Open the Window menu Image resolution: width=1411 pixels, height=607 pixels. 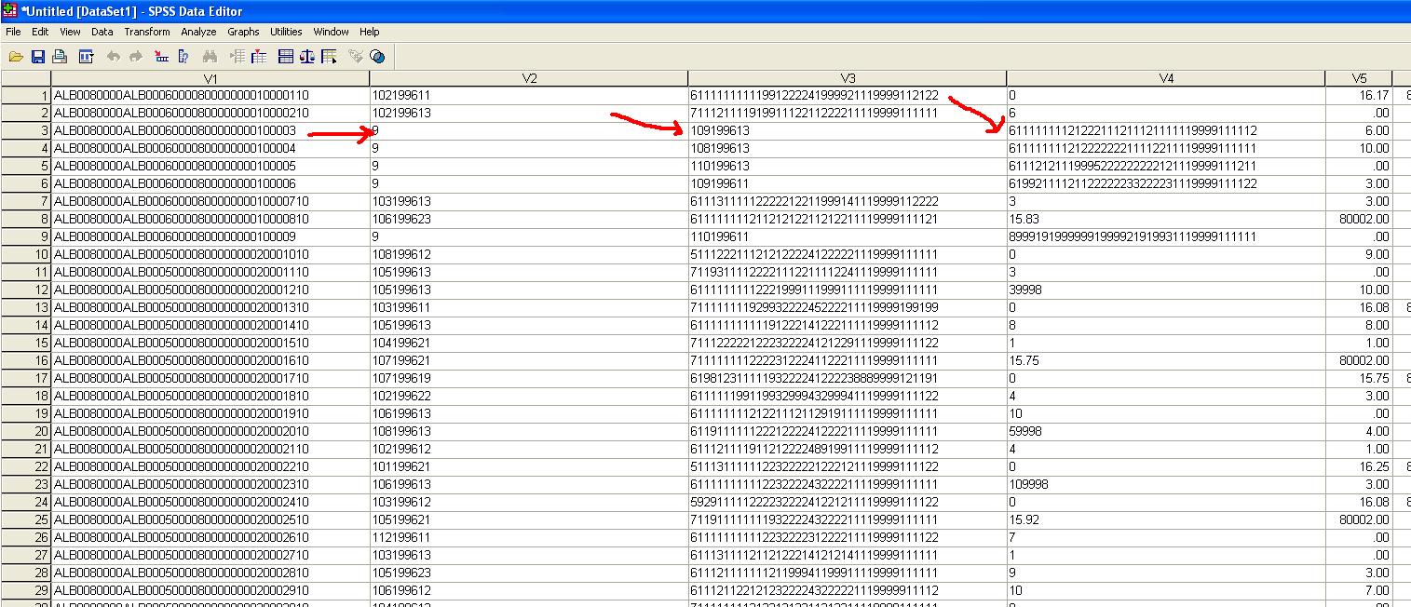(331, 32)
